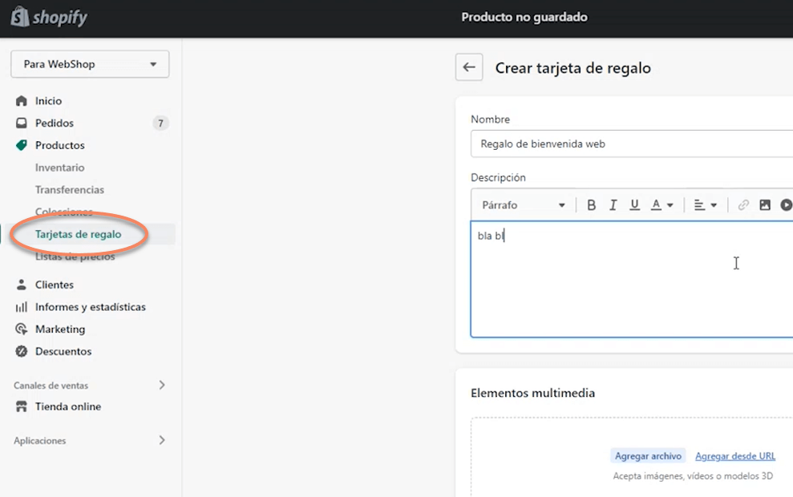Open the Para WebShop store dropdown
793x497 pixels.
90,64
